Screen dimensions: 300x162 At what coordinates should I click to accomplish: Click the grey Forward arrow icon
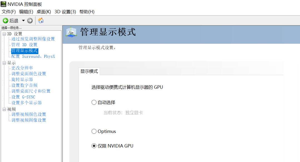[30, 20]
